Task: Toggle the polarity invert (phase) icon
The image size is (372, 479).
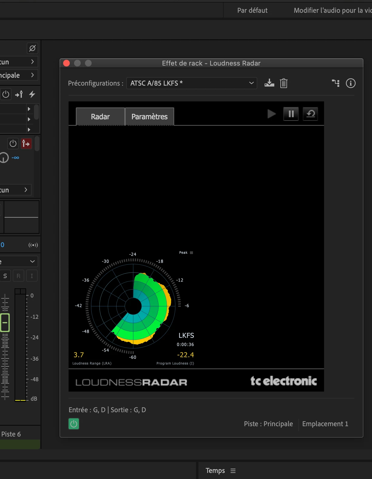Action: coord(32,48)
